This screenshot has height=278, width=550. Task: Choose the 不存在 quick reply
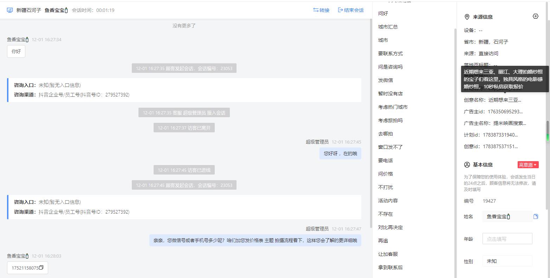click(x=386, y=214)
